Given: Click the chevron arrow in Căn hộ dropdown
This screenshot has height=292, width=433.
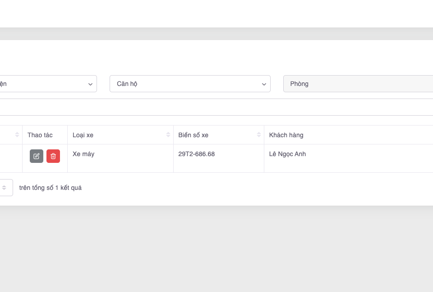Looking at the screenshot, I should tap(264, 84).
